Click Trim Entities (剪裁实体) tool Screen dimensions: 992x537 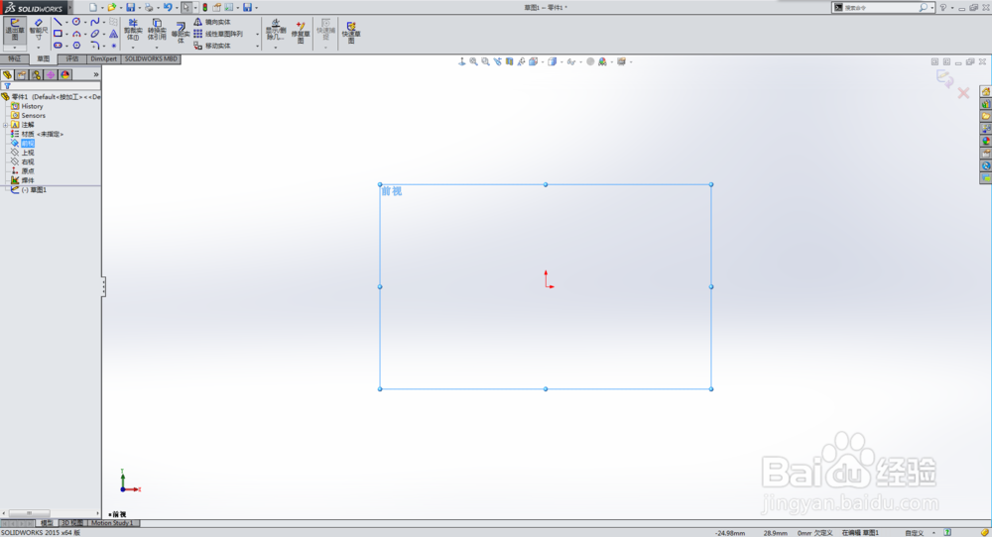click(133, 30)
